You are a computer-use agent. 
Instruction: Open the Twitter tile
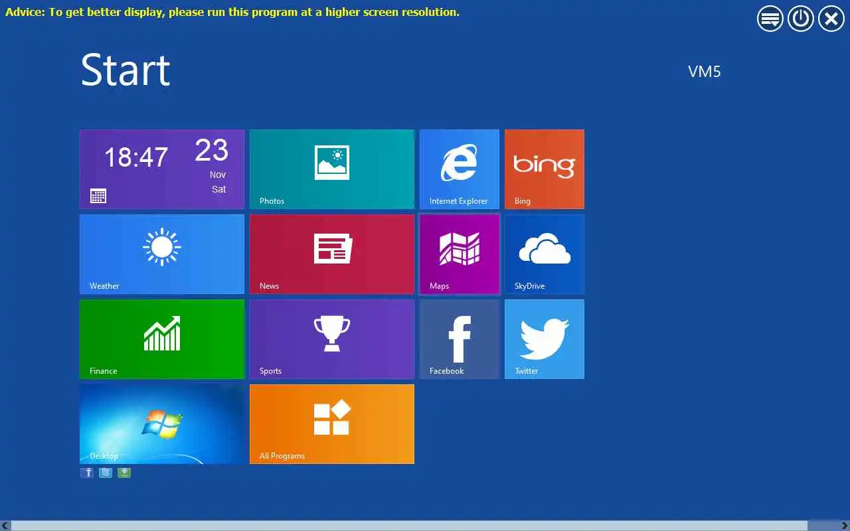tap(545, 339)
